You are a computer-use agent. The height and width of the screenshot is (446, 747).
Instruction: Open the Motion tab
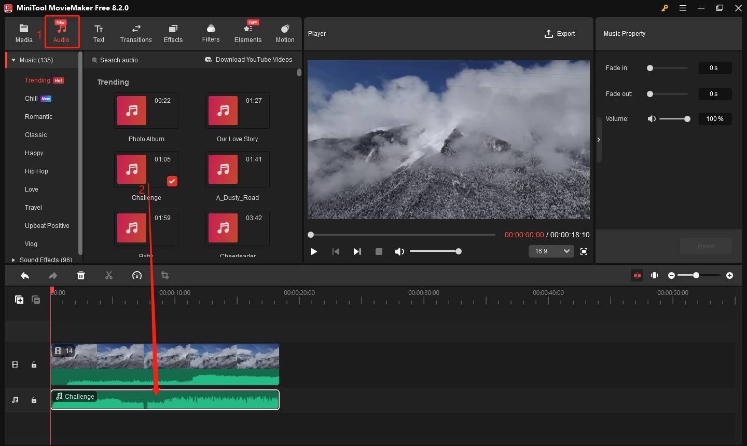click(285, 33)
